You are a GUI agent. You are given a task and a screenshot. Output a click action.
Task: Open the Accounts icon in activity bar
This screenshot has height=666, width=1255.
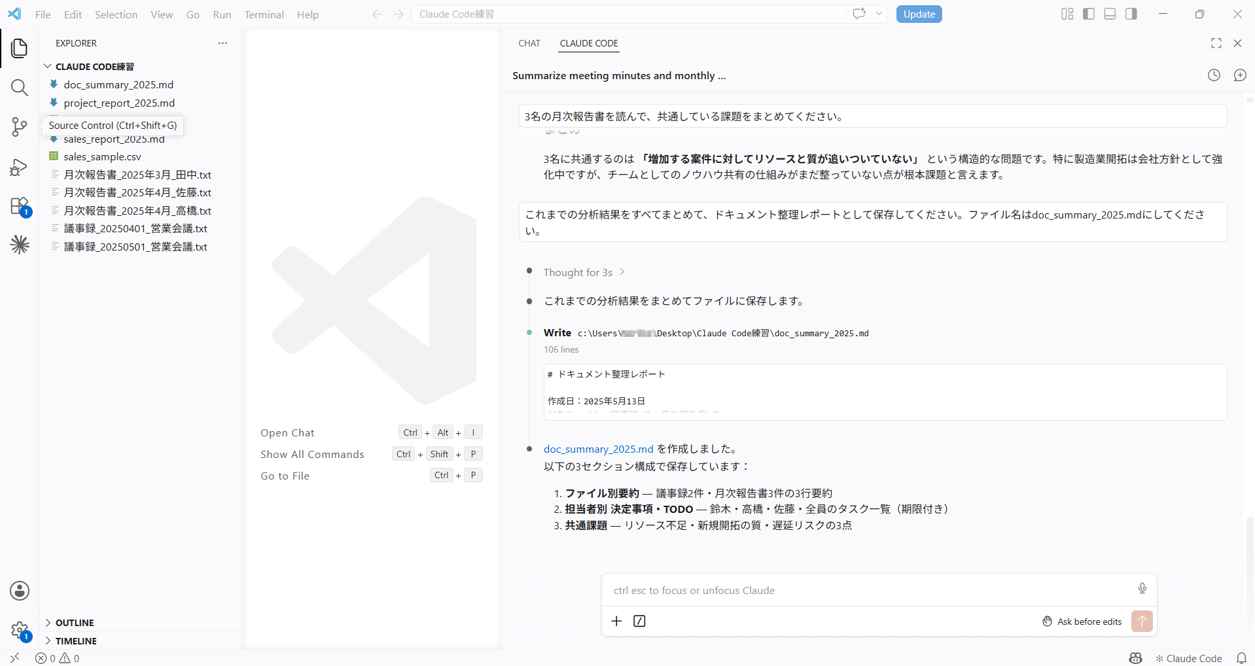pos(20,591)
